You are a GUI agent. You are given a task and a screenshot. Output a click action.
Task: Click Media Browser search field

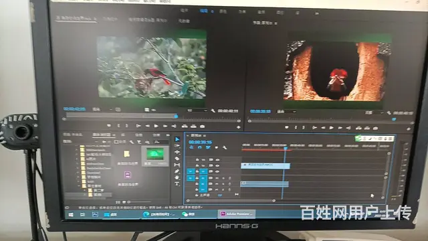(162, 142)
